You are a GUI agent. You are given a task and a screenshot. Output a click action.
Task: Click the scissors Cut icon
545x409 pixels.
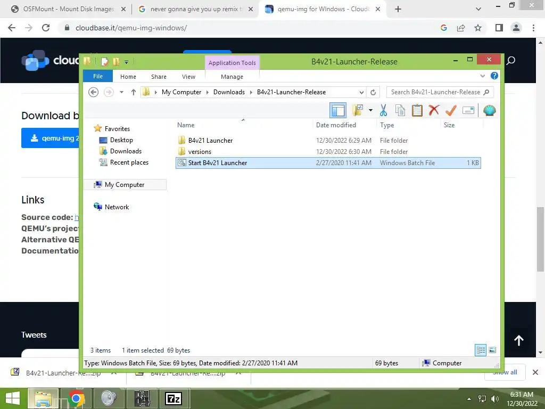(x=383, y=110)
